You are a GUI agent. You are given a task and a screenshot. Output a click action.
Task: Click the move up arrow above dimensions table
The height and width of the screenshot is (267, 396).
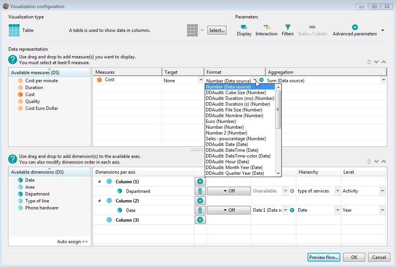click(x=384, y=161)
